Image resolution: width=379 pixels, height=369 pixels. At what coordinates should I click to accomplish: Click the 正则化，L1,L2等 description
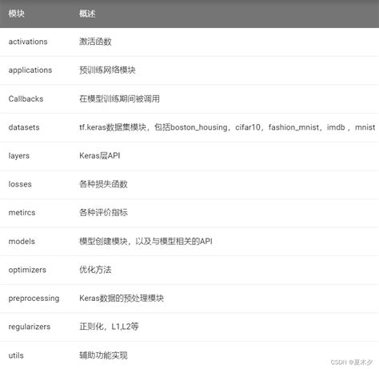(x=109, y=327)
